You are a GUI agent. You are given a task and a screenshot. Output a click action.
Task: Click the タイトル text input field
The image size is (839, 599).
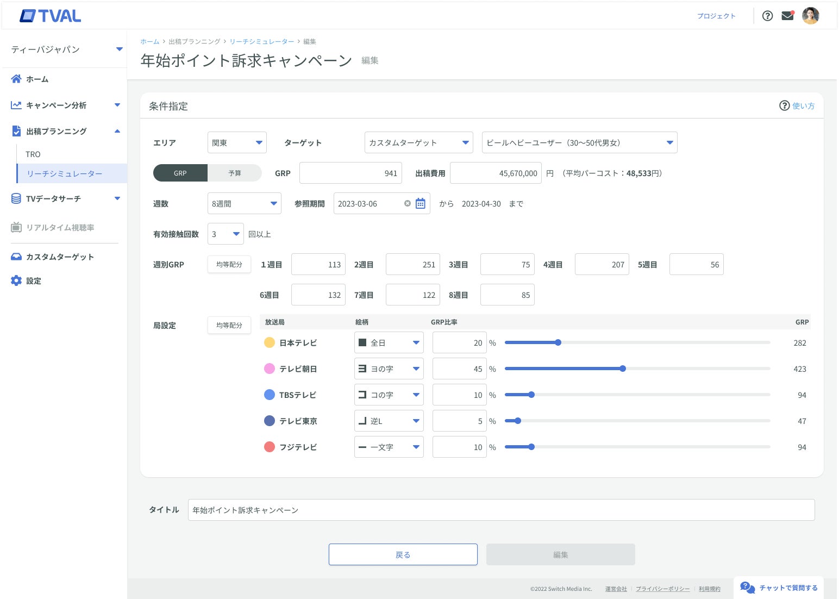pos(500,510)
